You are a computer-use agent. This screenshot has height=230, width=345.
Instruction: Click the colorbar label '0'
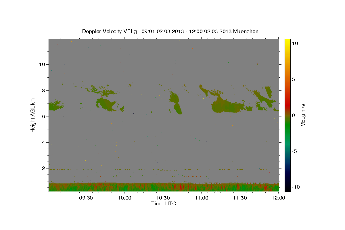[293, 115]
